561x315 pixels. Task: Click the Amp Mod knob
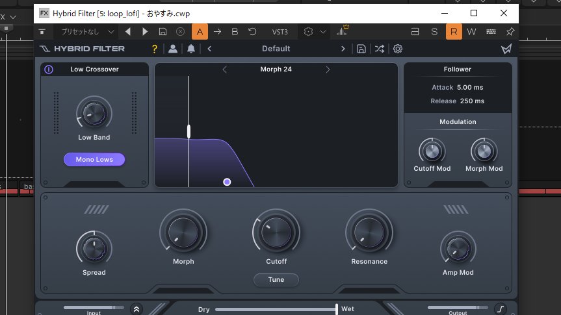pyautogui.click(x=458, y=249)
